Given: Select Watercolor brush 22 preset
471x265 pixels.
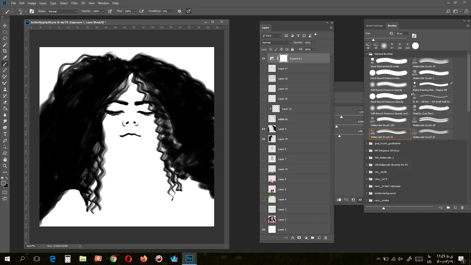Looking at the screenshot, I should point(432,134).
